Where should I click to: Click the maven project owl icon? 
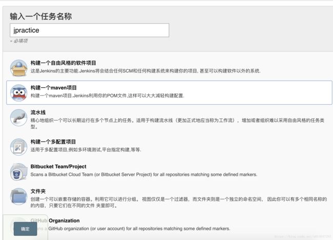(x=18, y=93)
